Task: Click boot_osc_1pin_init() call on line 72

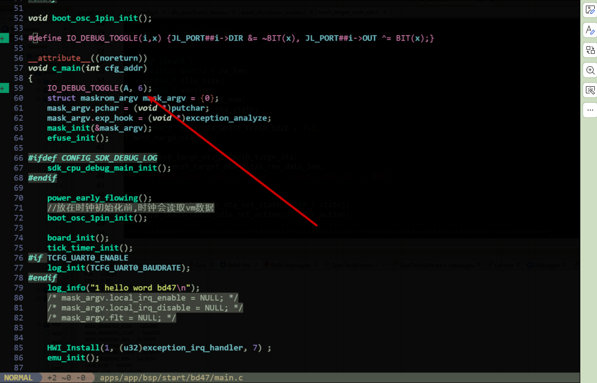Action: (97, 218)
